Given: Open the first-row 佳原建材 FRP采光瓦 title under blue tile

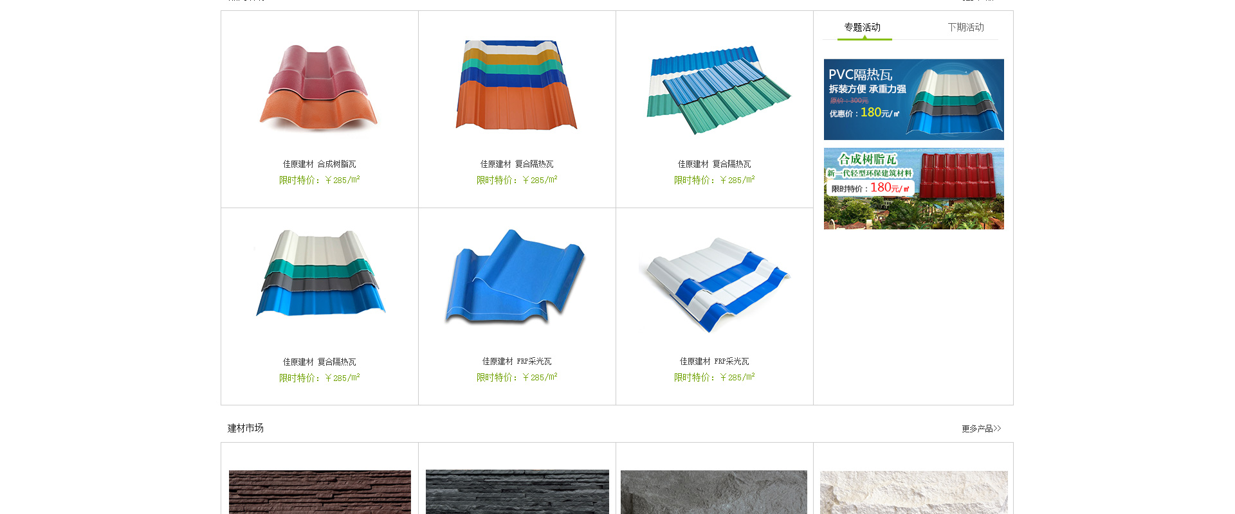Looking at the screenshot, I should (x=517, y=361).
